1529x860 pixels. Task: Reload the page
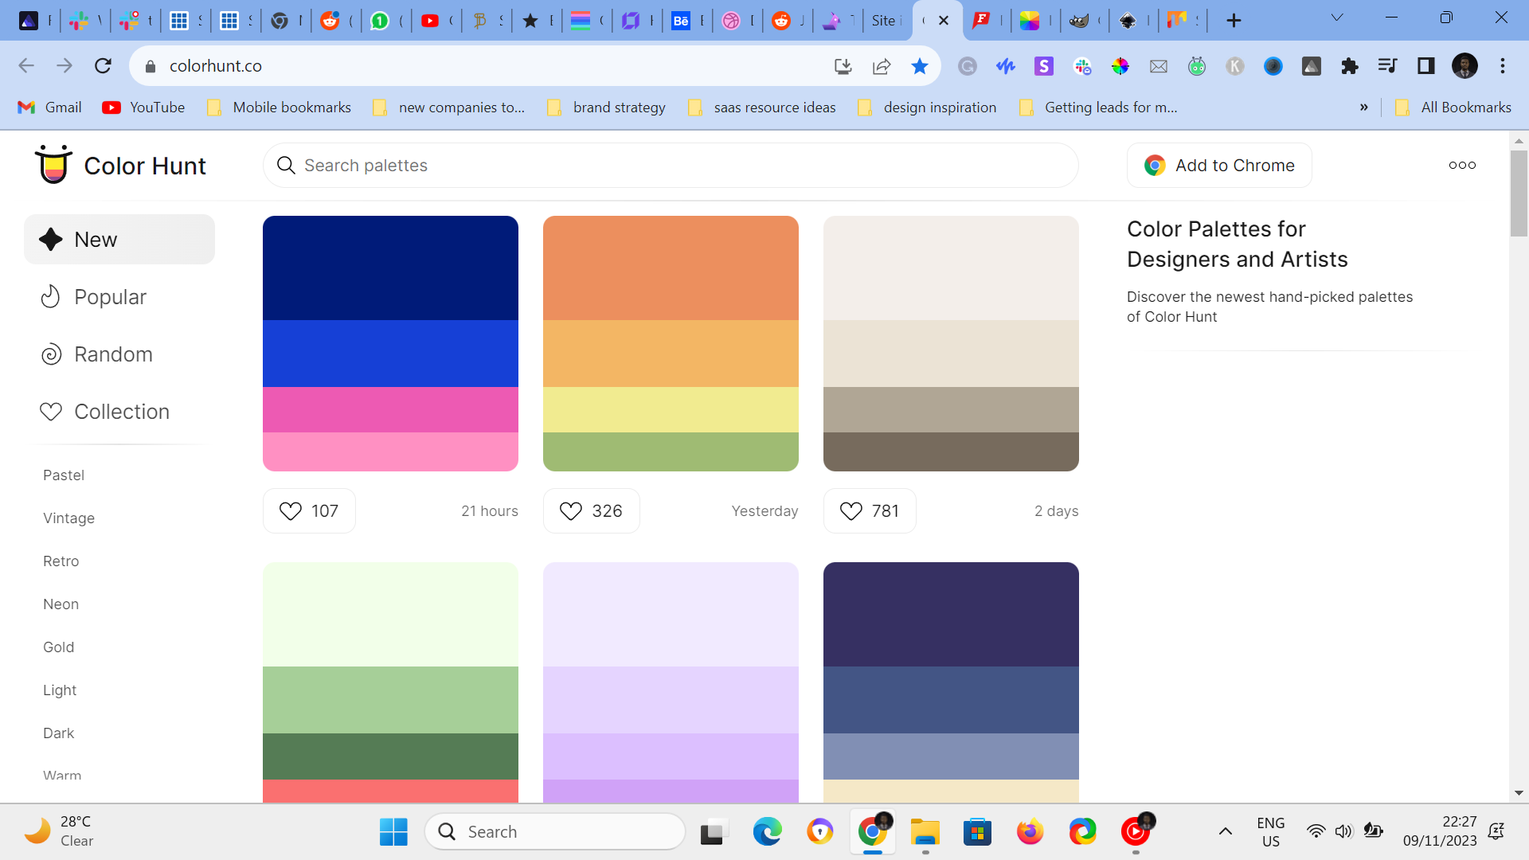click(x=103, y=66)
